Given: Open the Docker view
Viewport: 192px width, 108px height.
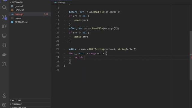Looking at the screenshot, I should point(4,55).
